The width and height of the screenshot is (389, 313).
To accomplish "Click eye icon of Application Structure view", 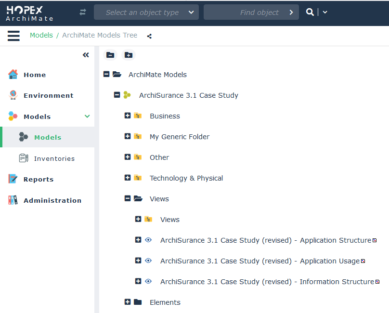I will (x=148, y=240).
